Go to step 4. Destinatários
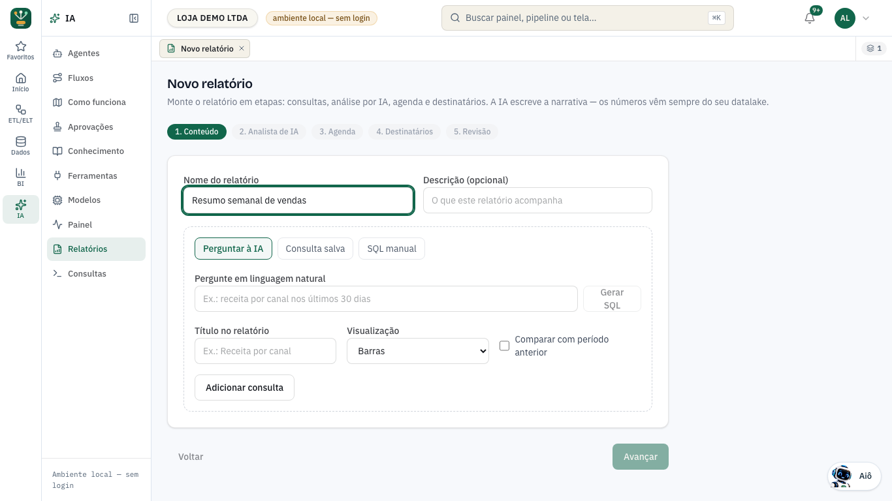 pyautogui.click(x=404, y=132)
